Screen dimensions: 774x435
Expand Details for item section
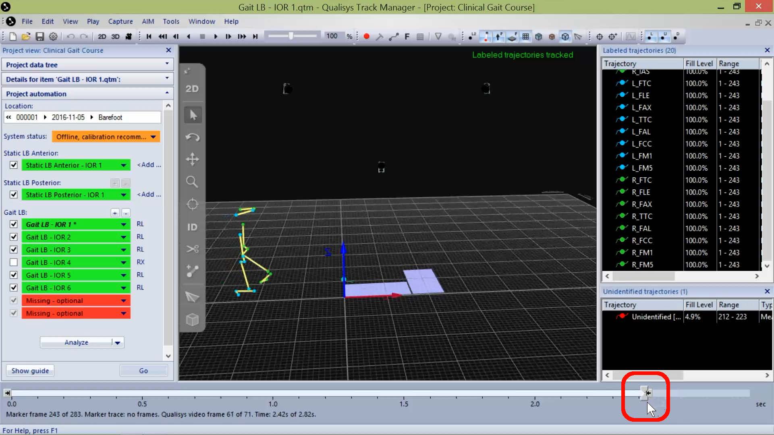click(x=87, y=79)
